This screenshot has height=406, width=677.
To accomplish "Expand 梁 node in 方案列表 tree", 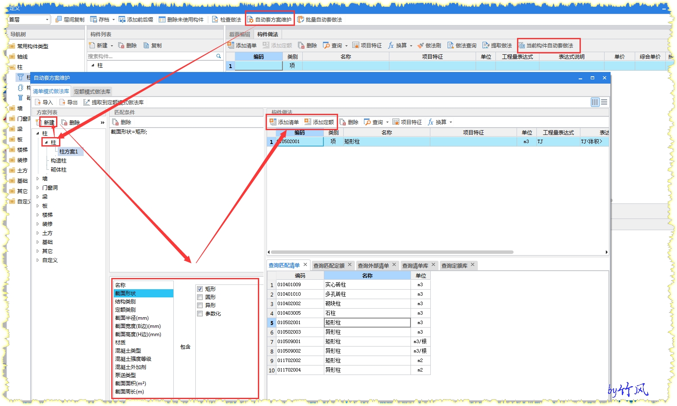I will pos(38,197).
